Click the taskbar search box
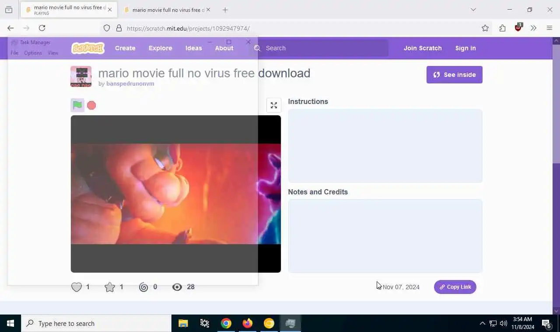560x332 pixels. [96, 324]
